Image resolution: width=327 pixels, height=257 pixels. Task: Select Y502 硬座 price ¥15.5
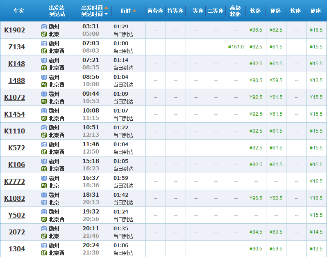[x=316, y=215]
